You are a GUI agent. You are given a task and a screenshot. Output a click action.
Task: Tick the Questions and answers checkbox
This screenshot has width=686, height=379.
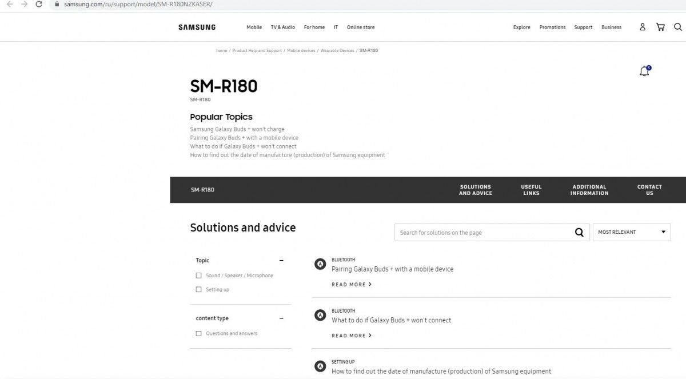[199, 333]
